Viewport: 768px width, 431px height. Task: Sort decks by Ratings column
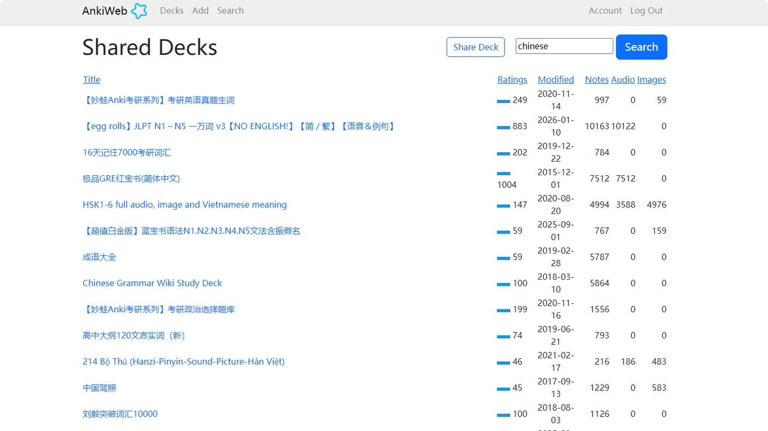click(x=512, y=79)
